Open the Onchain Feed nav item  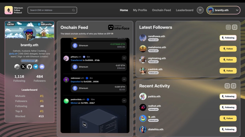point(161,10)
